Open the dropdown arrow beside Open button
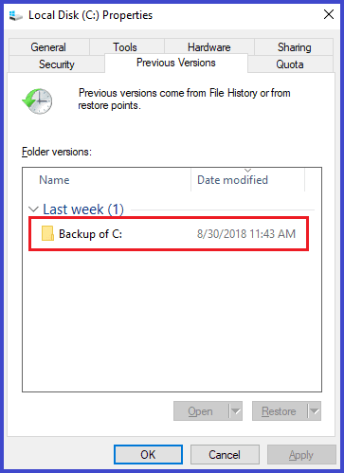Image resolution: width=344 pixels, height=473 pixels. click(235, 411)
